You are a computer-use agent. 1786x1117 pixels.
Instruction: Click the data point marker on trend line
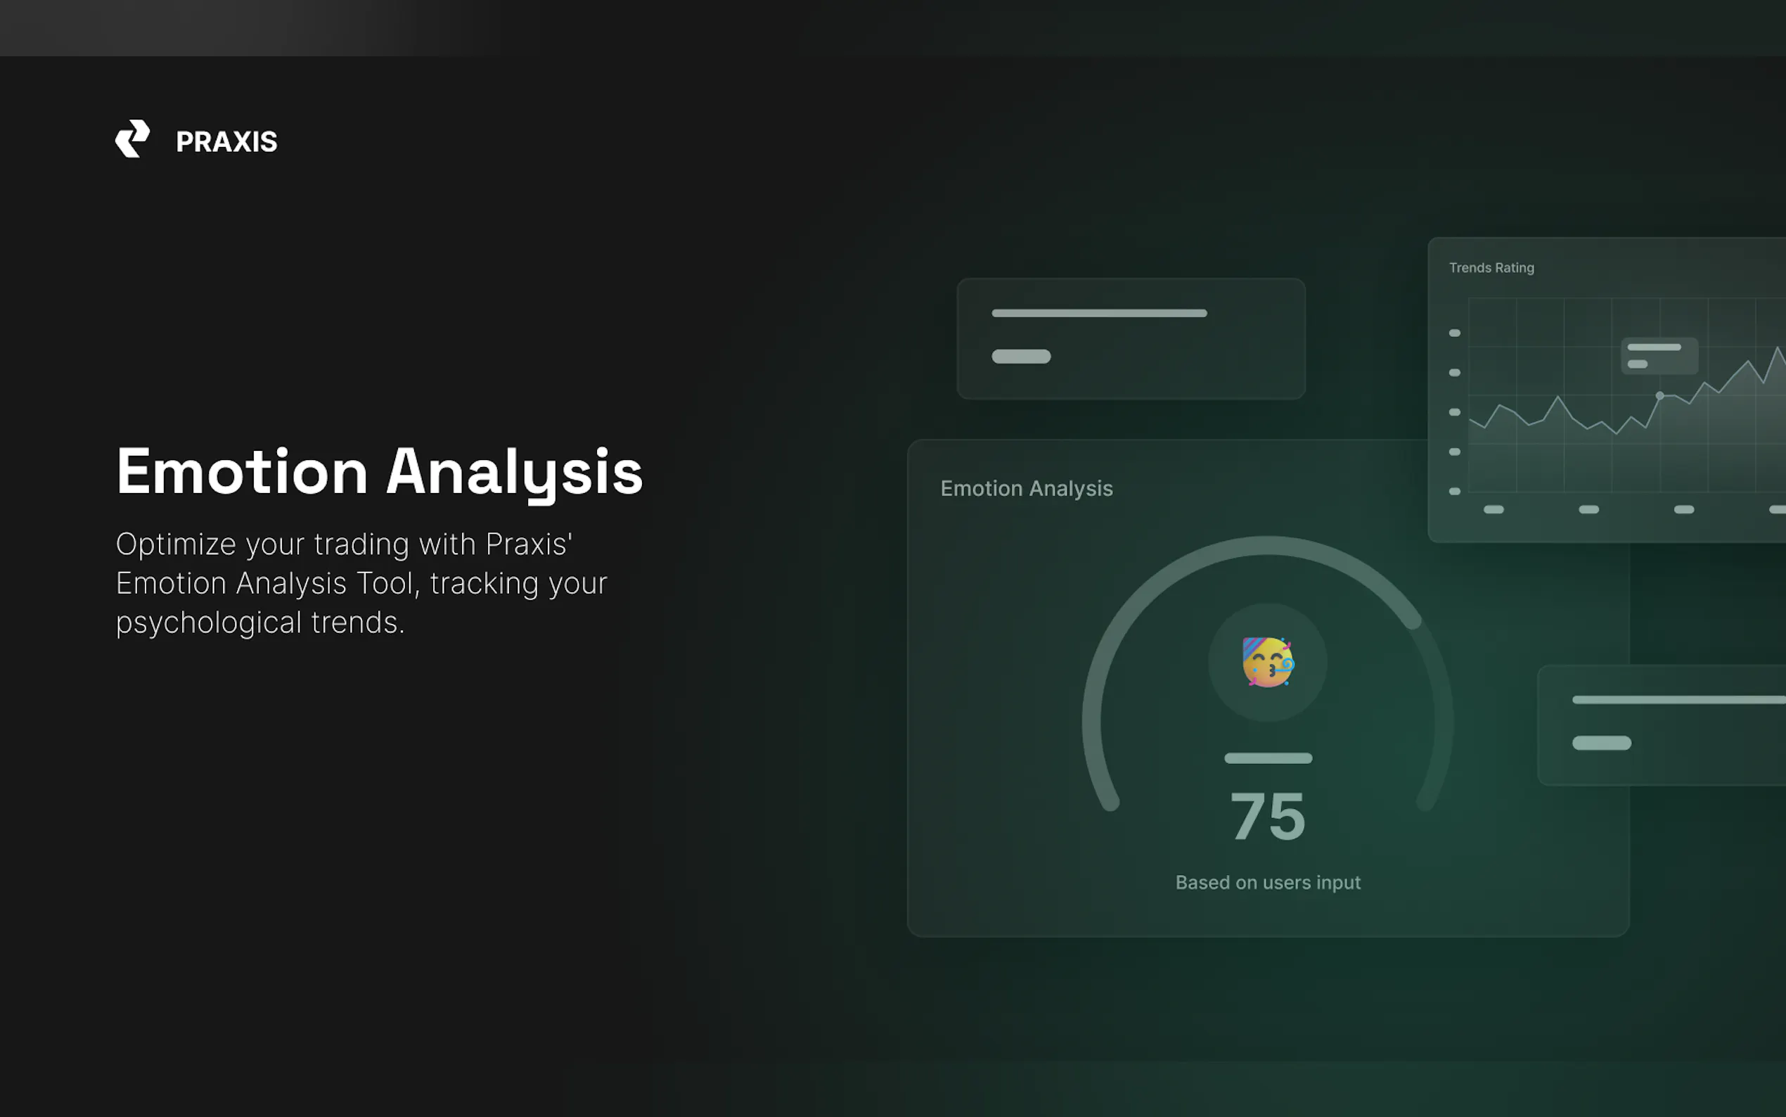[x=1659, y=396]
